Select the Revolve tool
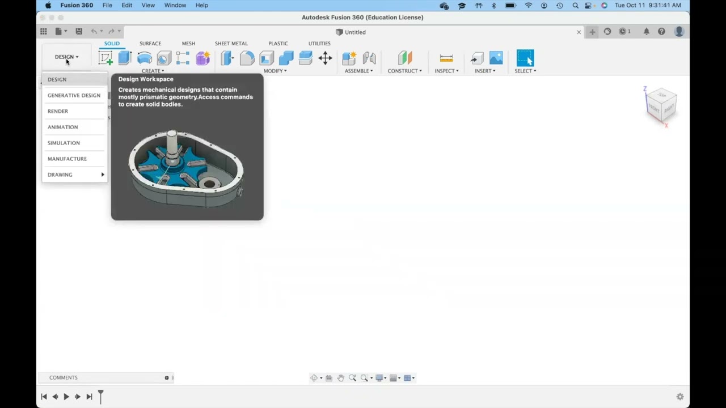 145,58
